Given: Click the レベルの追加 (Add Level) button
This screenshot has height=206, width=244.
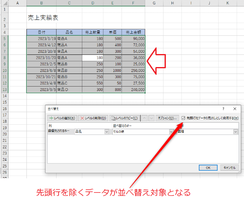Looking at the screenshot, I should tap(62, 118).
